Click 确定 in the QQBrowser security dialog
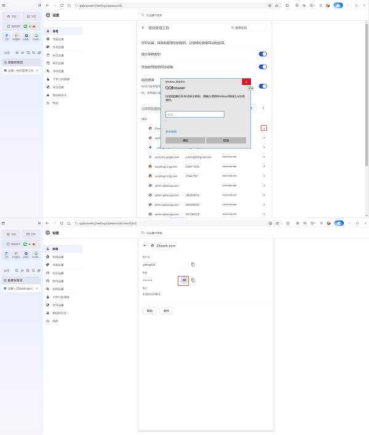This screenshot has height=435, width=369. click(x=185, y=140)
